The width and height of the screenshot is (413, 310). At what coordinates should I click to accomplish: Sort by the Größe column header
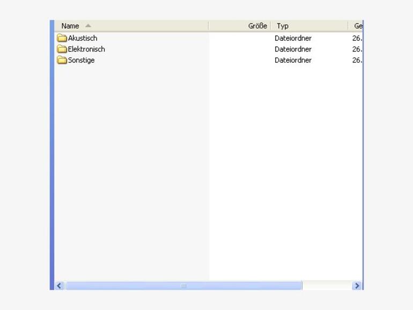240,26
